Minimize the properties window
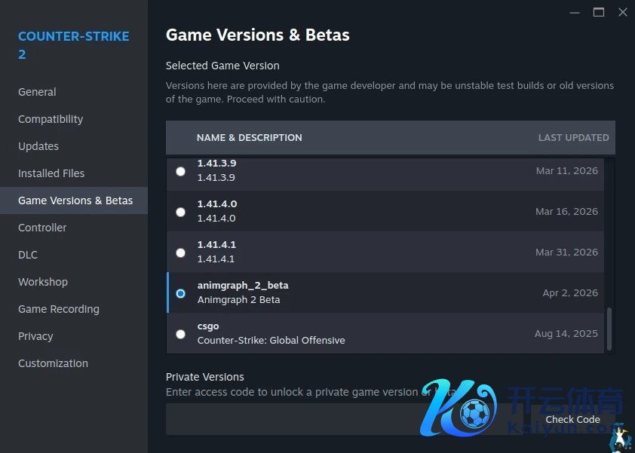 pos(574,13)
